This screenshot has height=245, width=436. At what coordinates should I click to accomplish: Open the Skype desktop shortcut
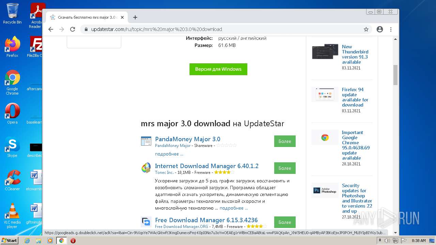click(12, 147)
